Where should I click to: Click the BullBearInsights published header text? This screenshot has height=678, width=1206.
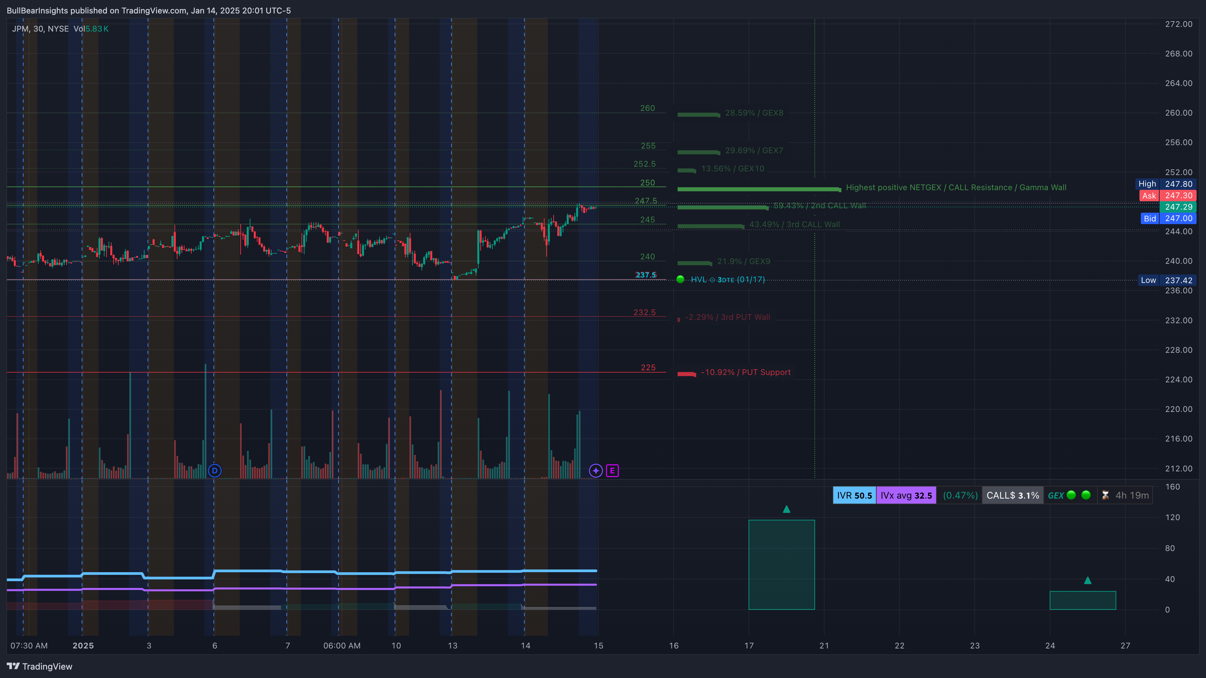point(149,10)
